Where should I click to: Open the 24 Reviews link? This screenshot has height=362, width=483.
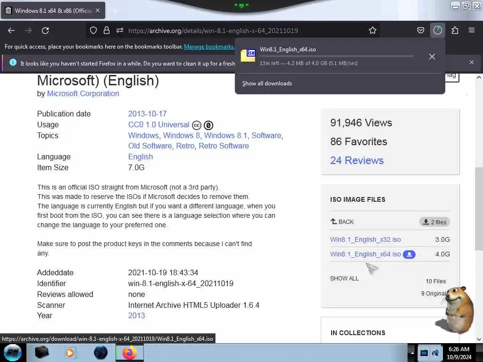pos(357,160)
